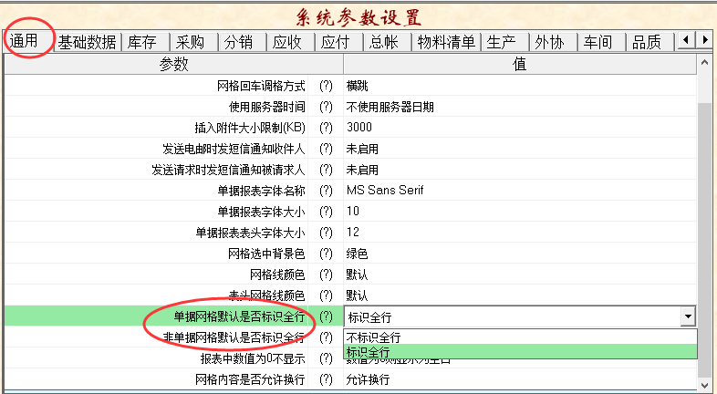Select the 单据报表字体名称 parameter
This screenshot has height=394, width=717.
(261, 191)
